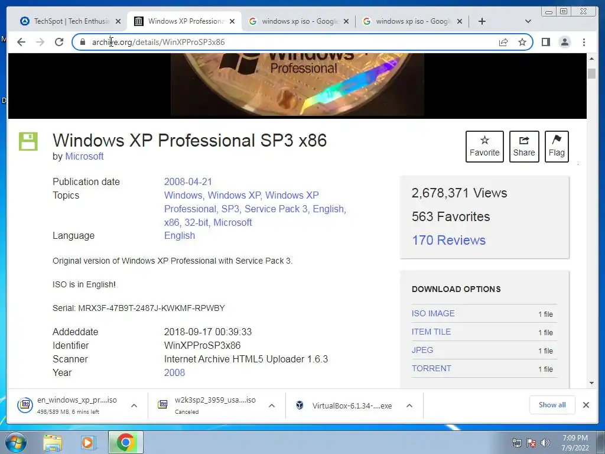Switch to first windows xp iso Google tab
This screenshot has height=454, width=605.
coord(299,21)
